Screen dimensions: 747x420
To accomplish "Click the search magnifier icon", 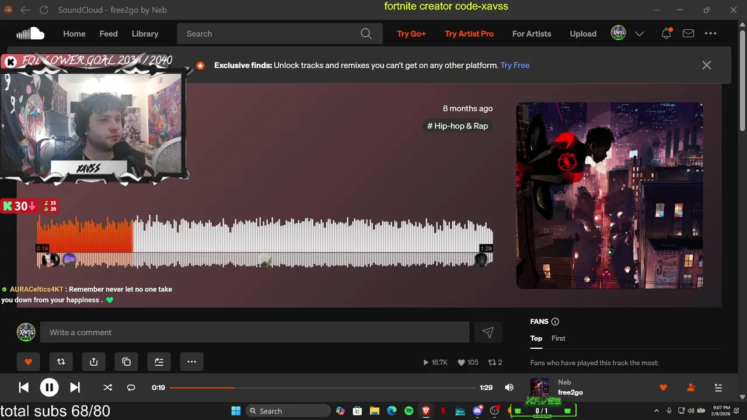I will pos(366,34).
